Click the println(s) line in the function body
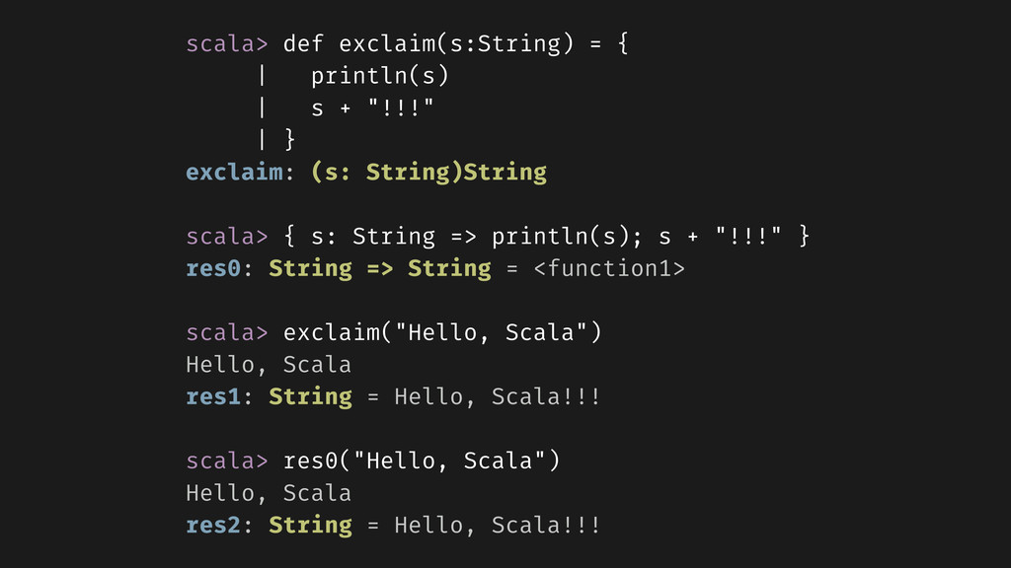1011x568 pixels. [380, 77]
